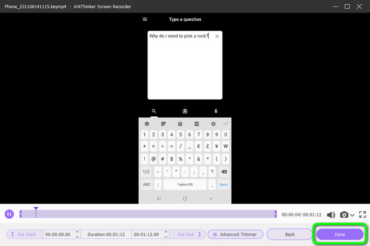Tap the Send key

click(x=223, y=185)
